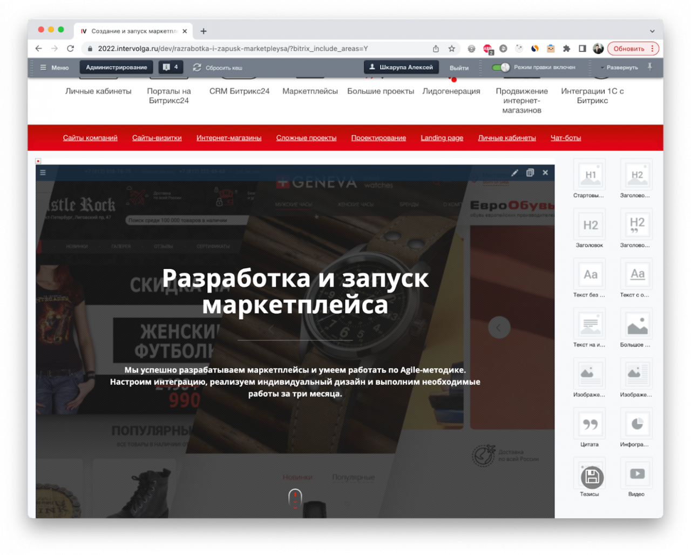691x555 pixels.
Task: Click the slider previous arrow circle
Action: point(499,327)
